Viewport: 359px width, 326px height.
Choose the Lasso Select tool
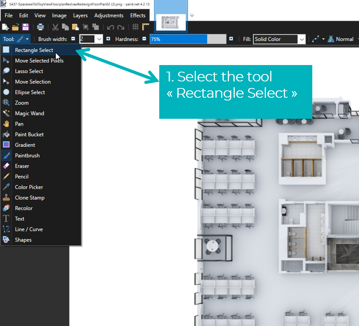point(41,71)
